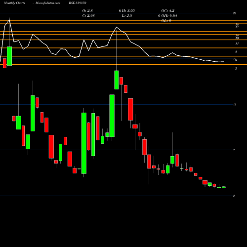Click the 'MunafaSutra.com' source label
The height and width of the screenshot is (247, 247).
[48, 3]
